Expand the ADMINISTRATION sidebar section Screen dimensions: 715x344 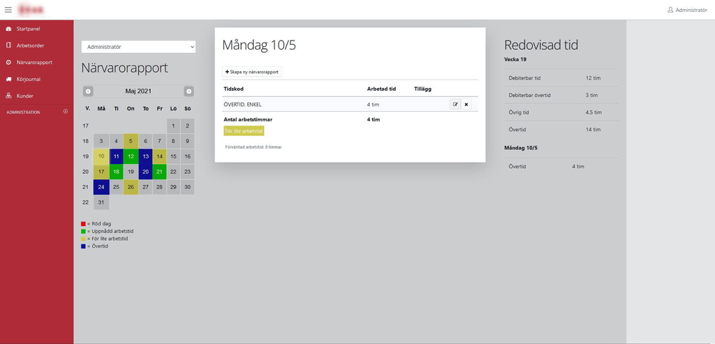click(66, 112)
